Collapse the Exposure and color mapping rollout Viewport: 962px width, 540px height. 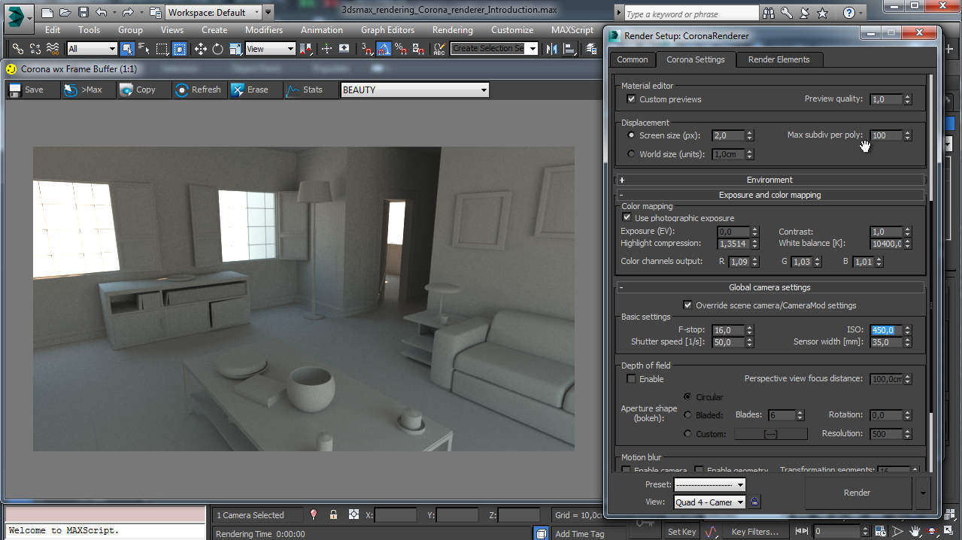click(x=769, y=195)
